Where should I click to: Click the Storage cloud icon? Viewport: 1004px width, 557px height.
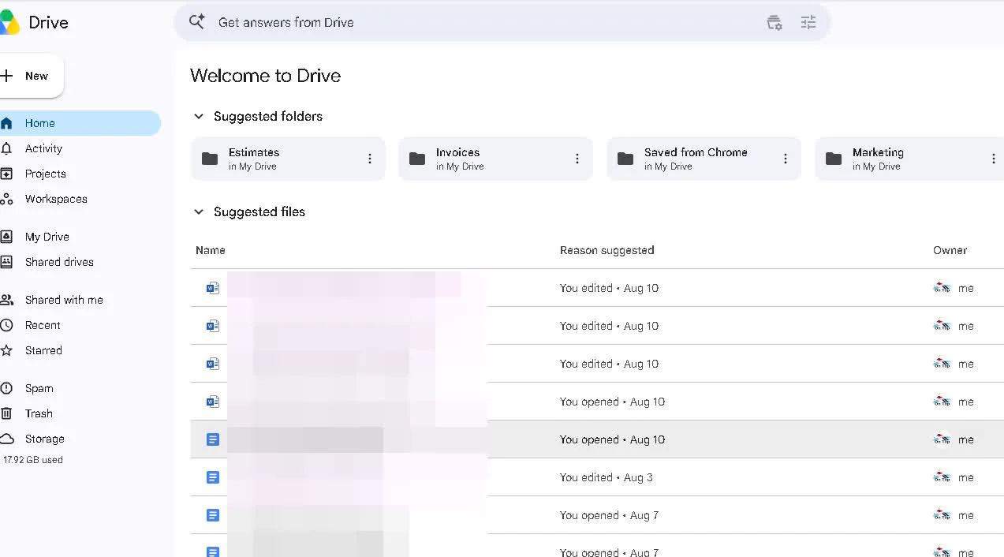click(6, 439)
